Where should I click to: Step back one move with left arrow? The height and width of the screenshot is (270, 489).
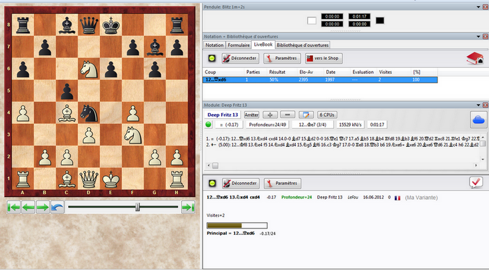point(28,208)
